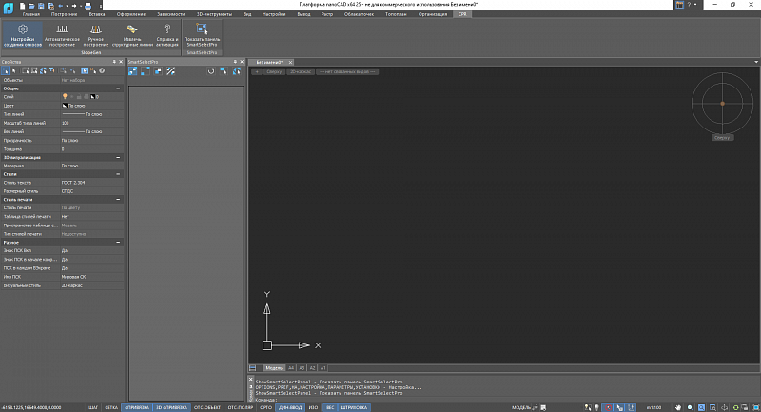
Task: Open the нет связанных видов dropdown
Action: click(x=347, y=71)
